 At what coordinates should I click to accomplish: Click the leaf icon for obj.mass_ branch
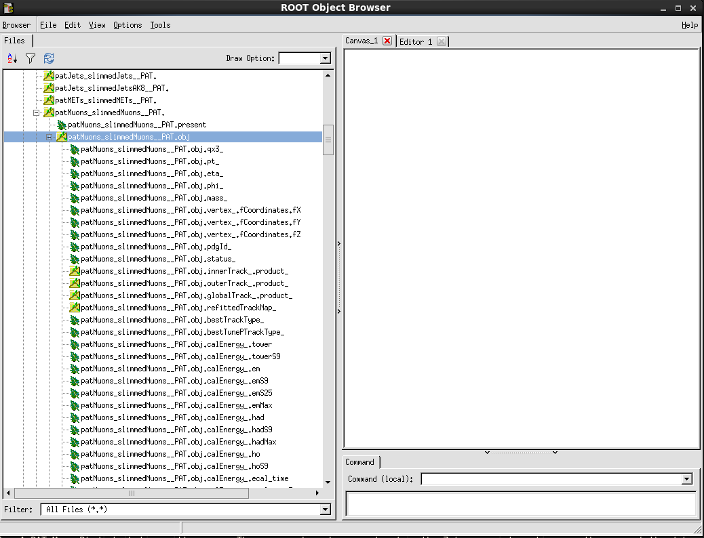coord(75,198)
